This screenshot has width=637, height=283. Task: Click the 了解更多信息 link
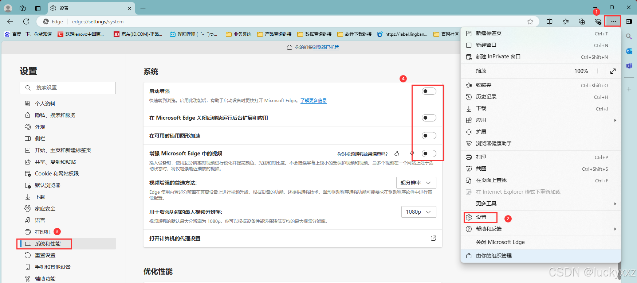point(314,101)
